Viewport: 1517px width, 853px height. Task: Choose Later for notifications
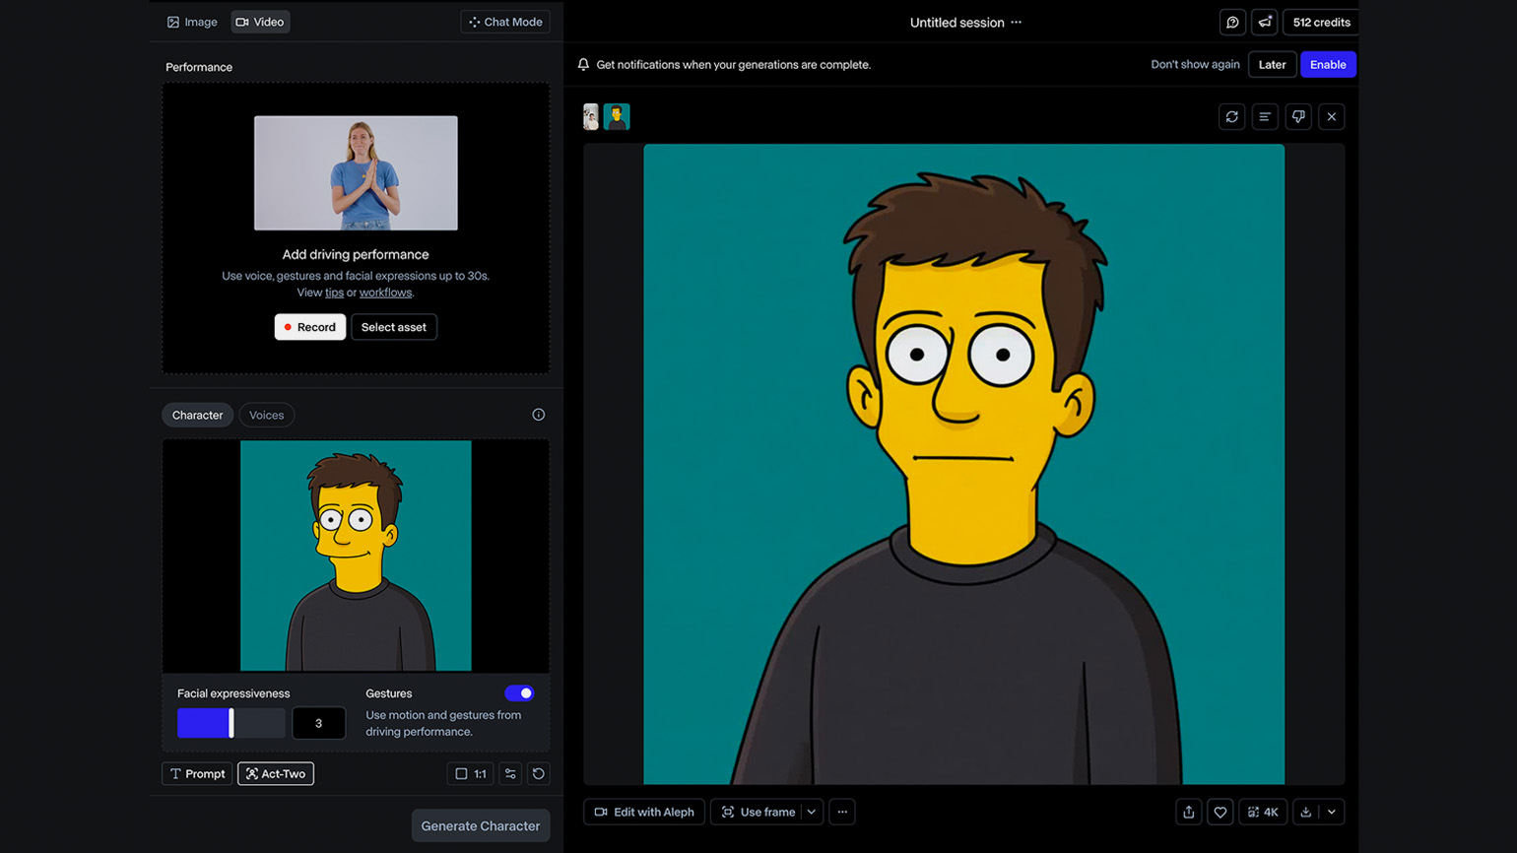1272,64
